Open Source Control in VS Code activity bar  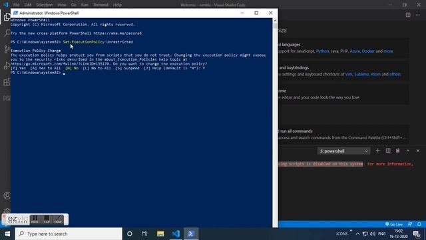pos(7,49)
